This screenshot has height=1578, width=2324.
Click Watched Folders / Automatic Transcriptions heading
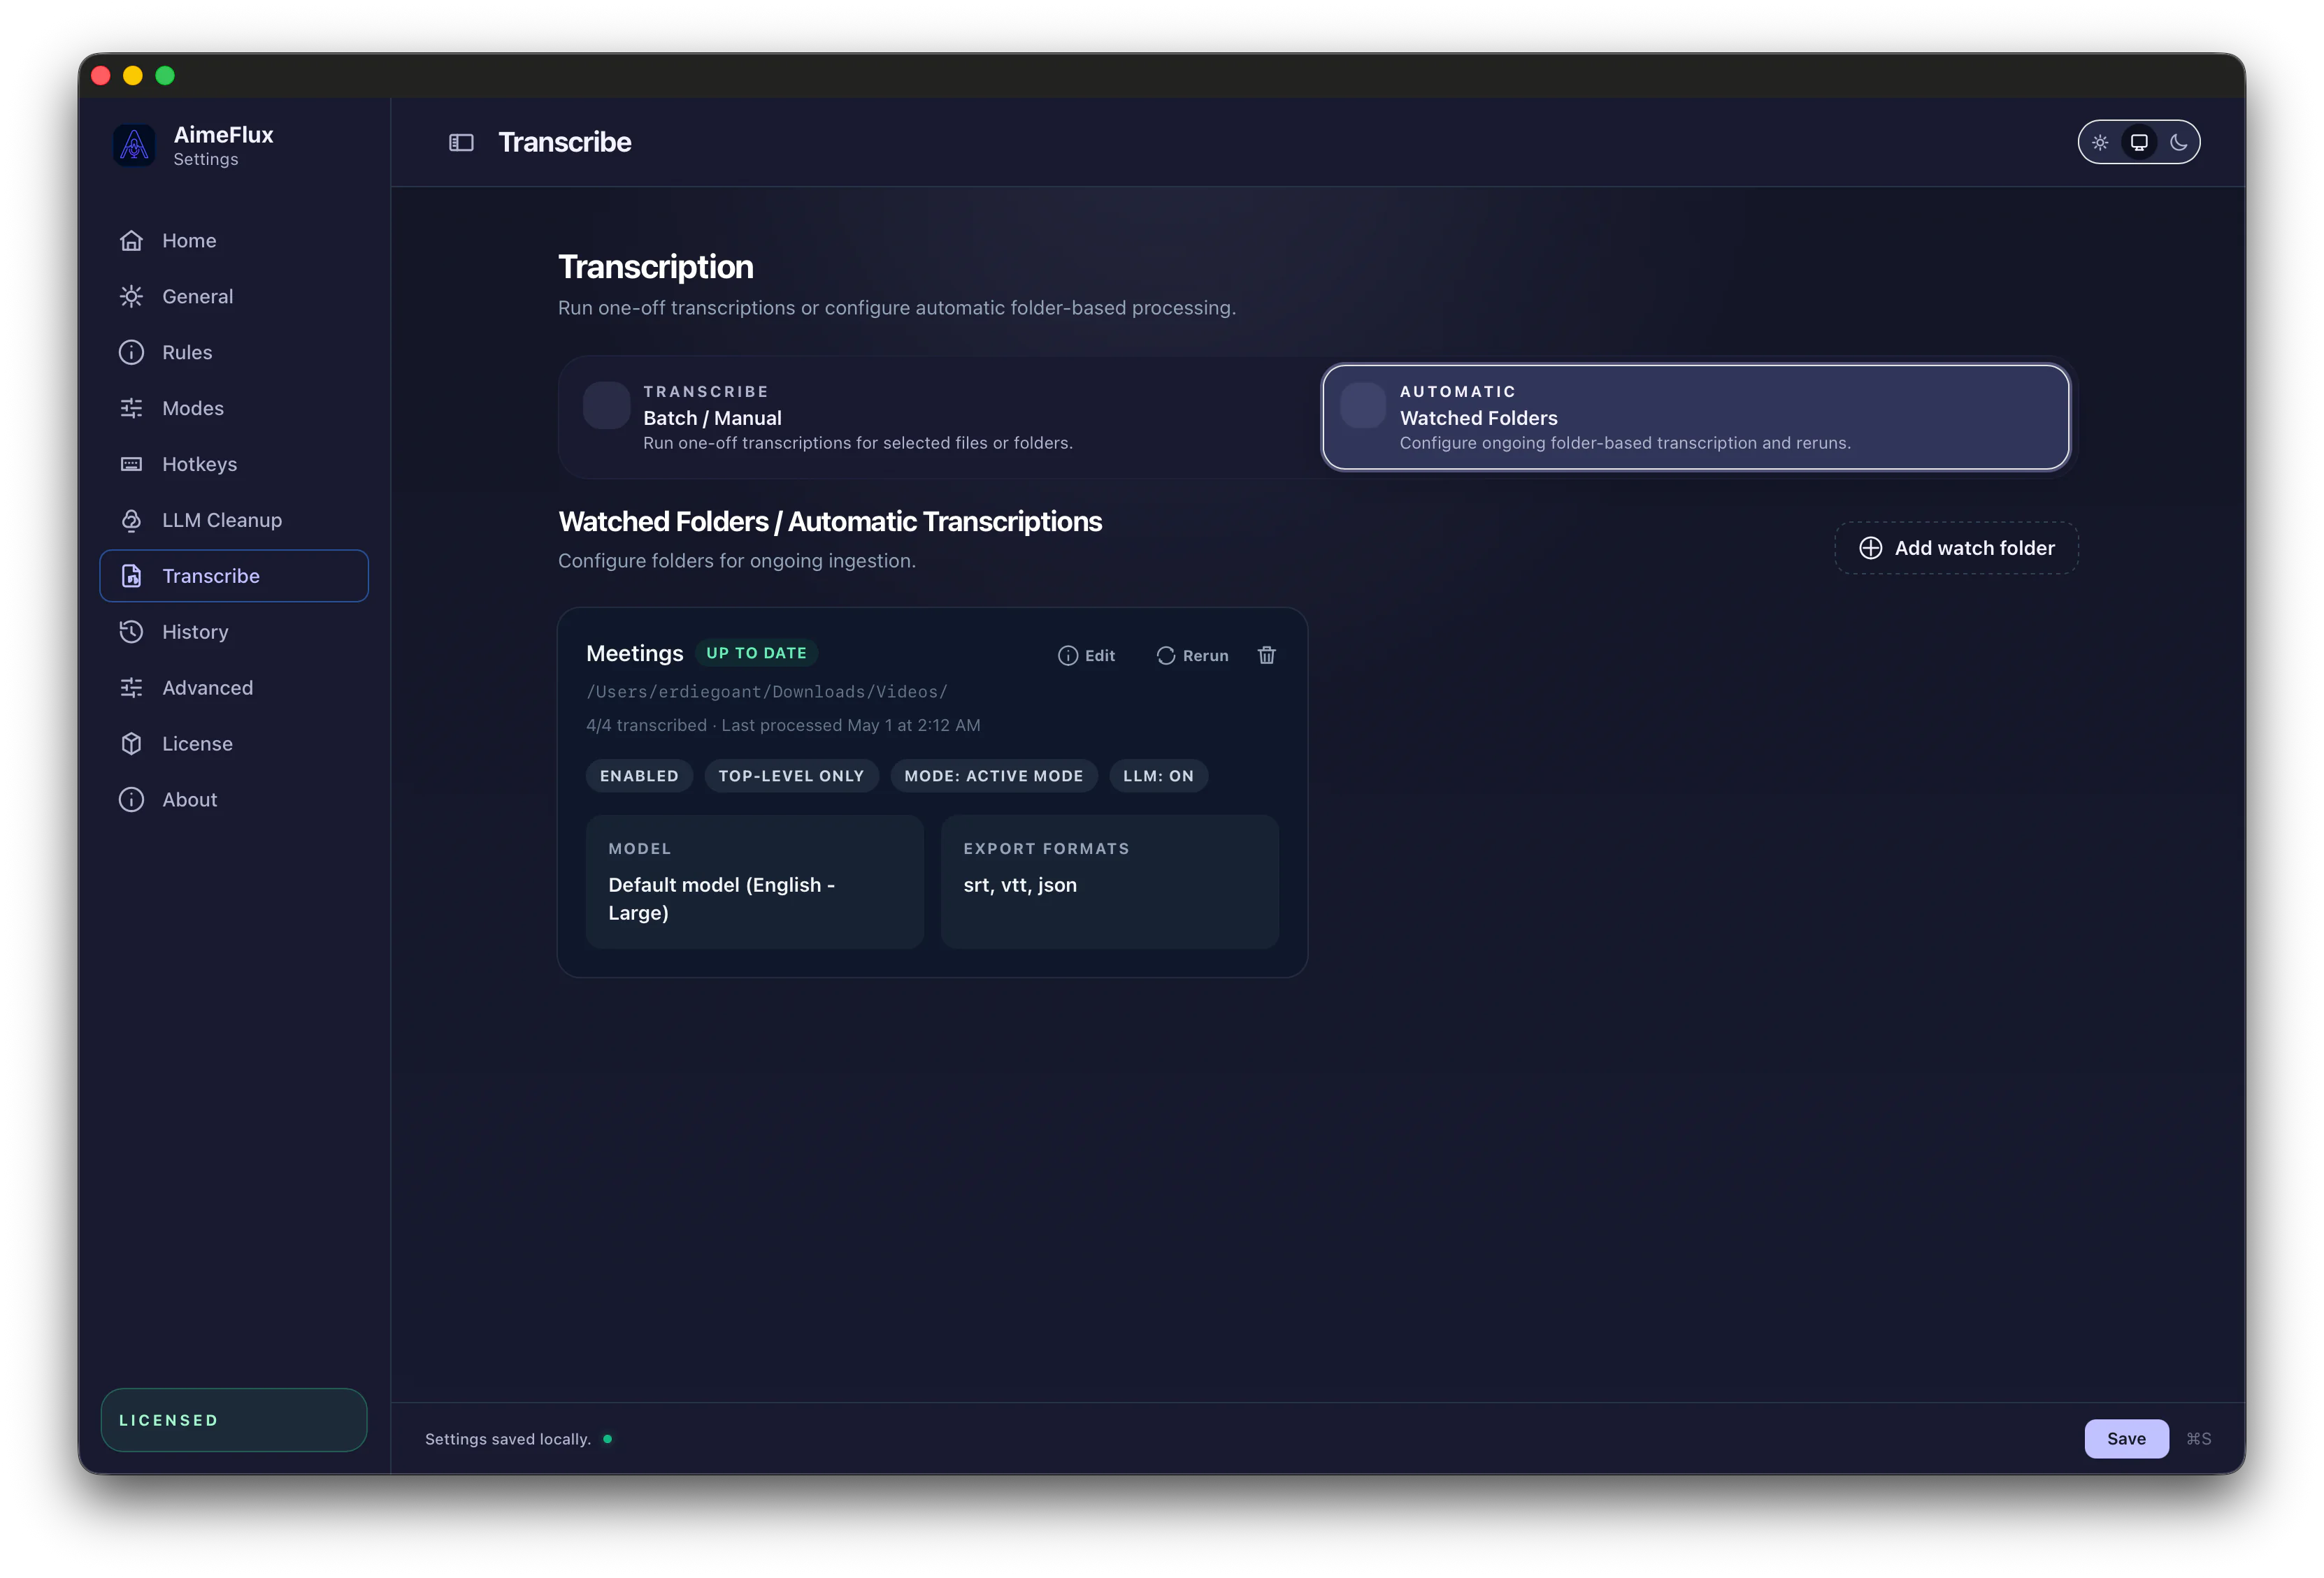pos(830,521)
